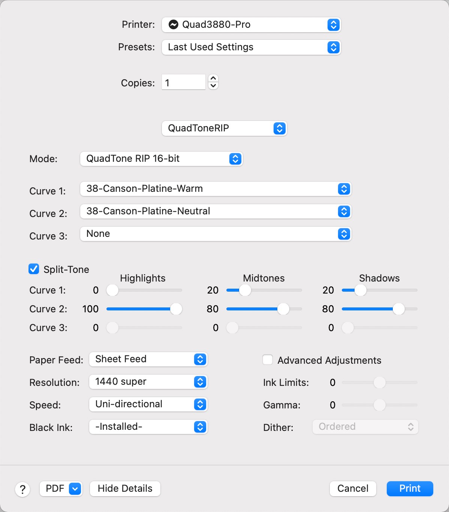Click the Cancel button
The width and height of the screenshot is (449, 512).
coord(353,489)
